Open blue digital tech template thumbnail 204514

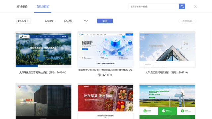click(105, 50)
